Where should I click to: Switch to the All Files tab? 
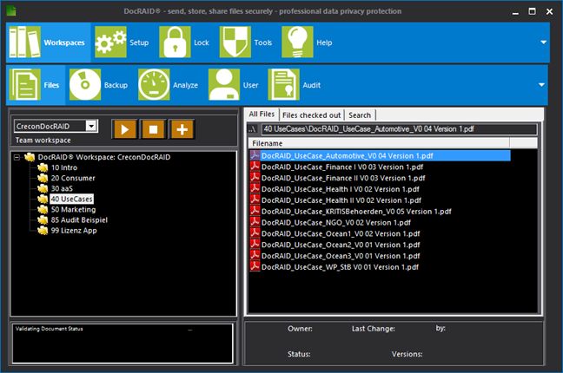pyautogui.click(x=262, y=114)
